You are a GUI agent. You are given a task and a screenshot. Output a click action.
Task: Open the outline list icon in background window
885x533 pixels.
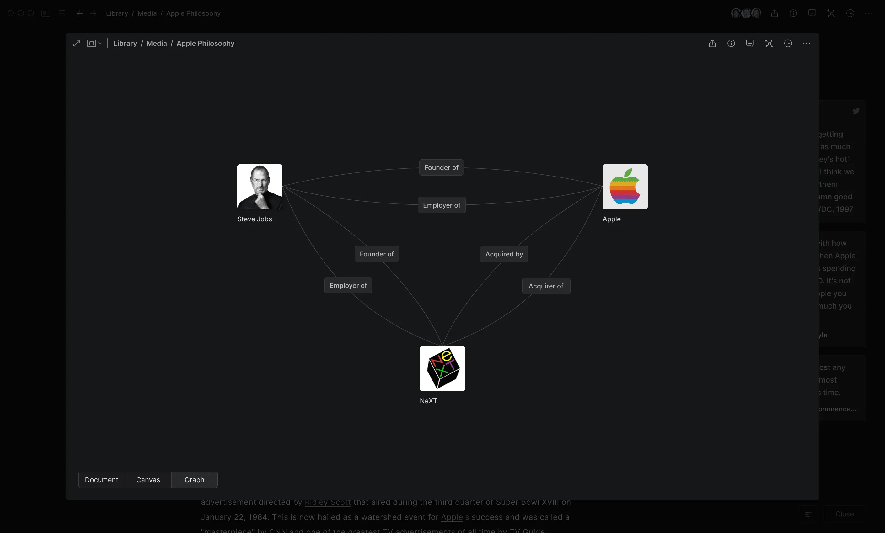coord(62,13)
